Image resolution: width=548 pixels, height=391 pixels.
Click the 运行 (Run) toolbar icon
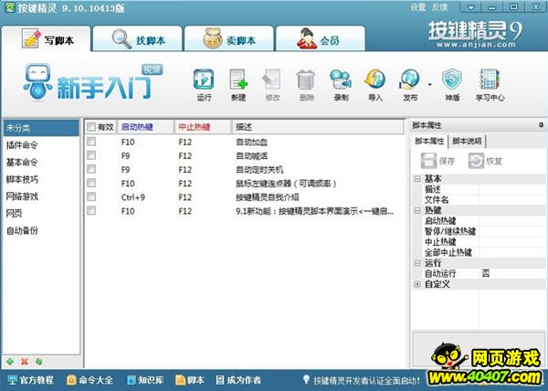(204, 79)
